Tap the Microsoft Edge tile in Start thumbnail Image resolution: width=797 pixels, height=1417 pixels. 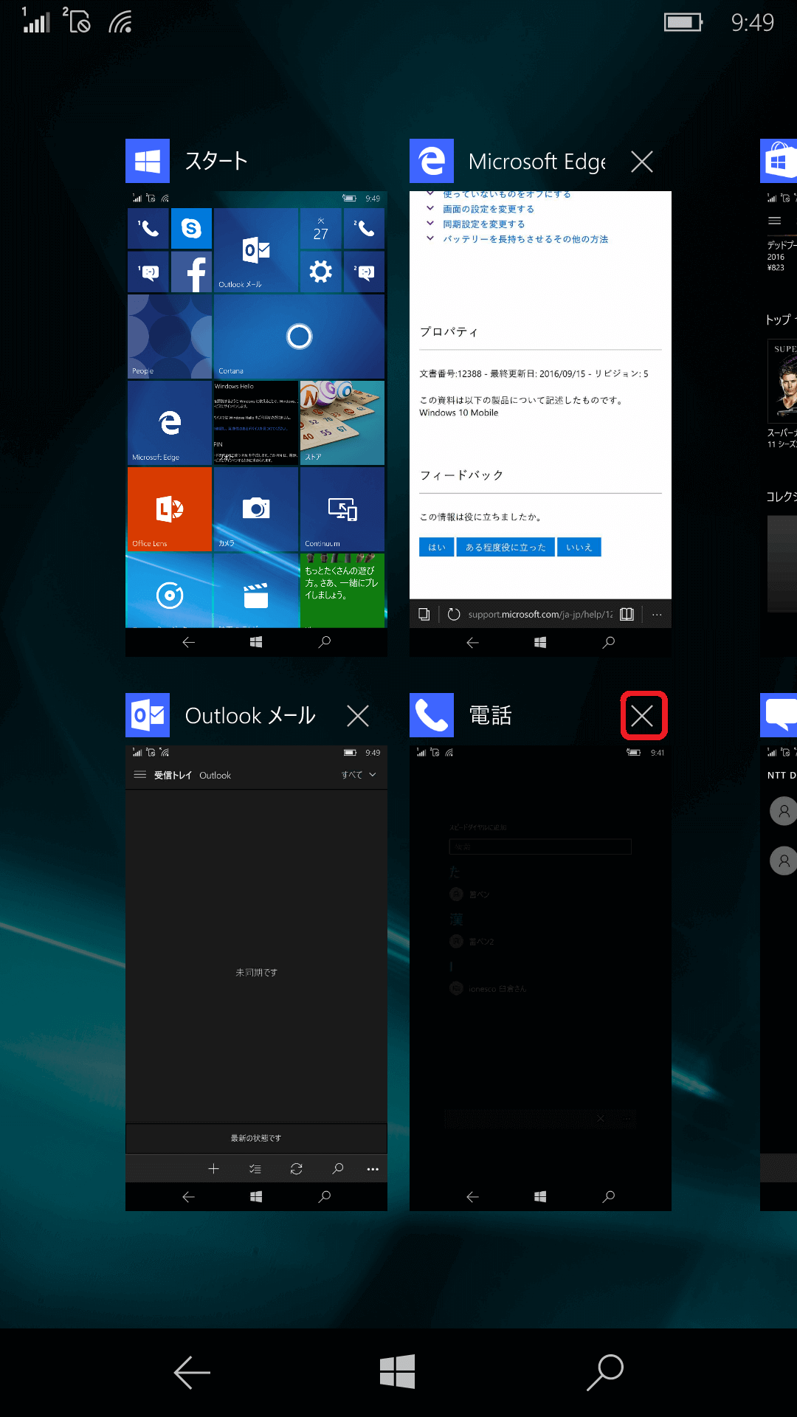pyautogui.click(x=170, y=423)
